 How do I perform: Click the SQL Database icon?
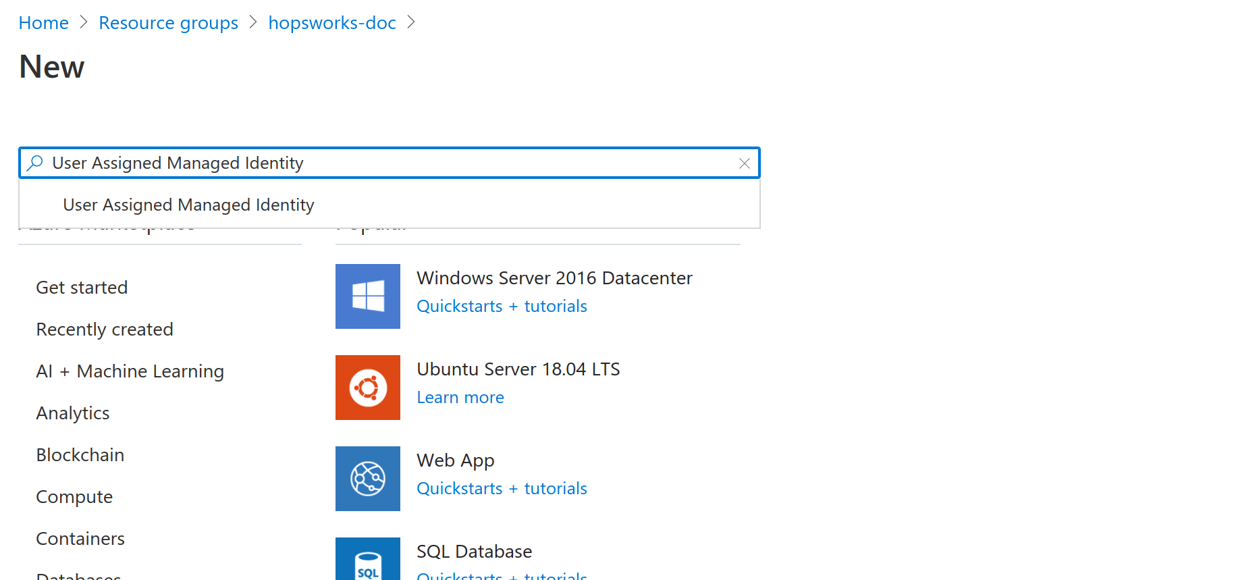click(x=367, y=559)
